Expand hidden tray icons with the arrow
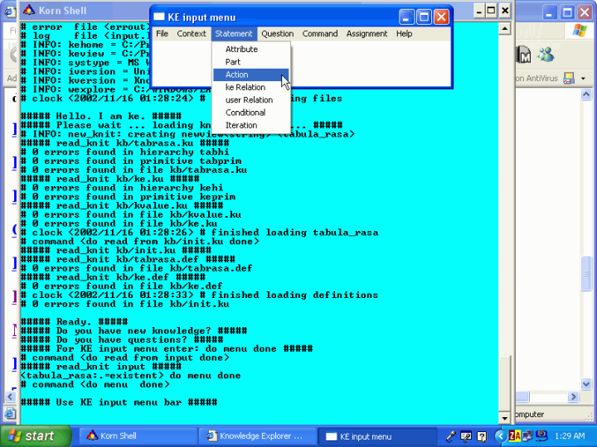Screen dimensions: 597x447 click(501, 436)
